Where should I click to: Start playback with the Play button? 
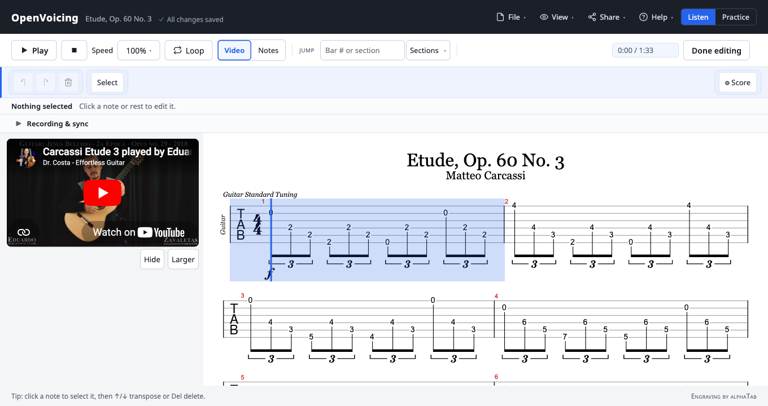point(34,50)
